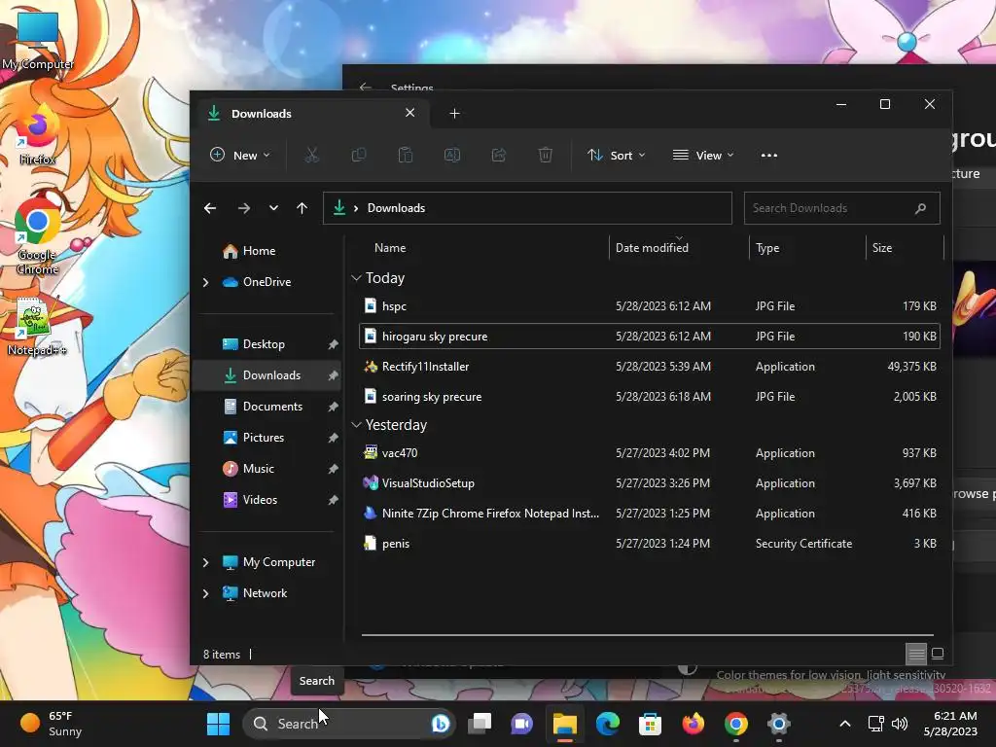Select Desktop in the navigation pane
Image resolution: width=996 pixels, height=747 pixels.
click(x=268, y=344)
